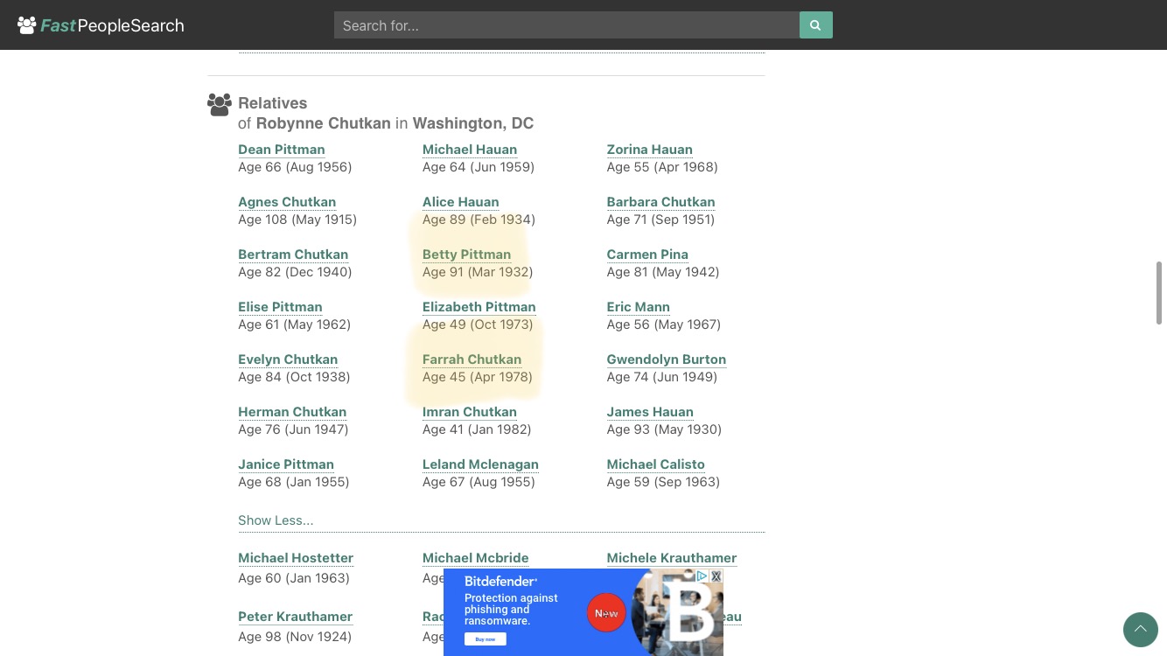The width and height of the screenshot is (1167, 656).
Task: Open Gwendolyn Burton's profile
Action: 667,359
